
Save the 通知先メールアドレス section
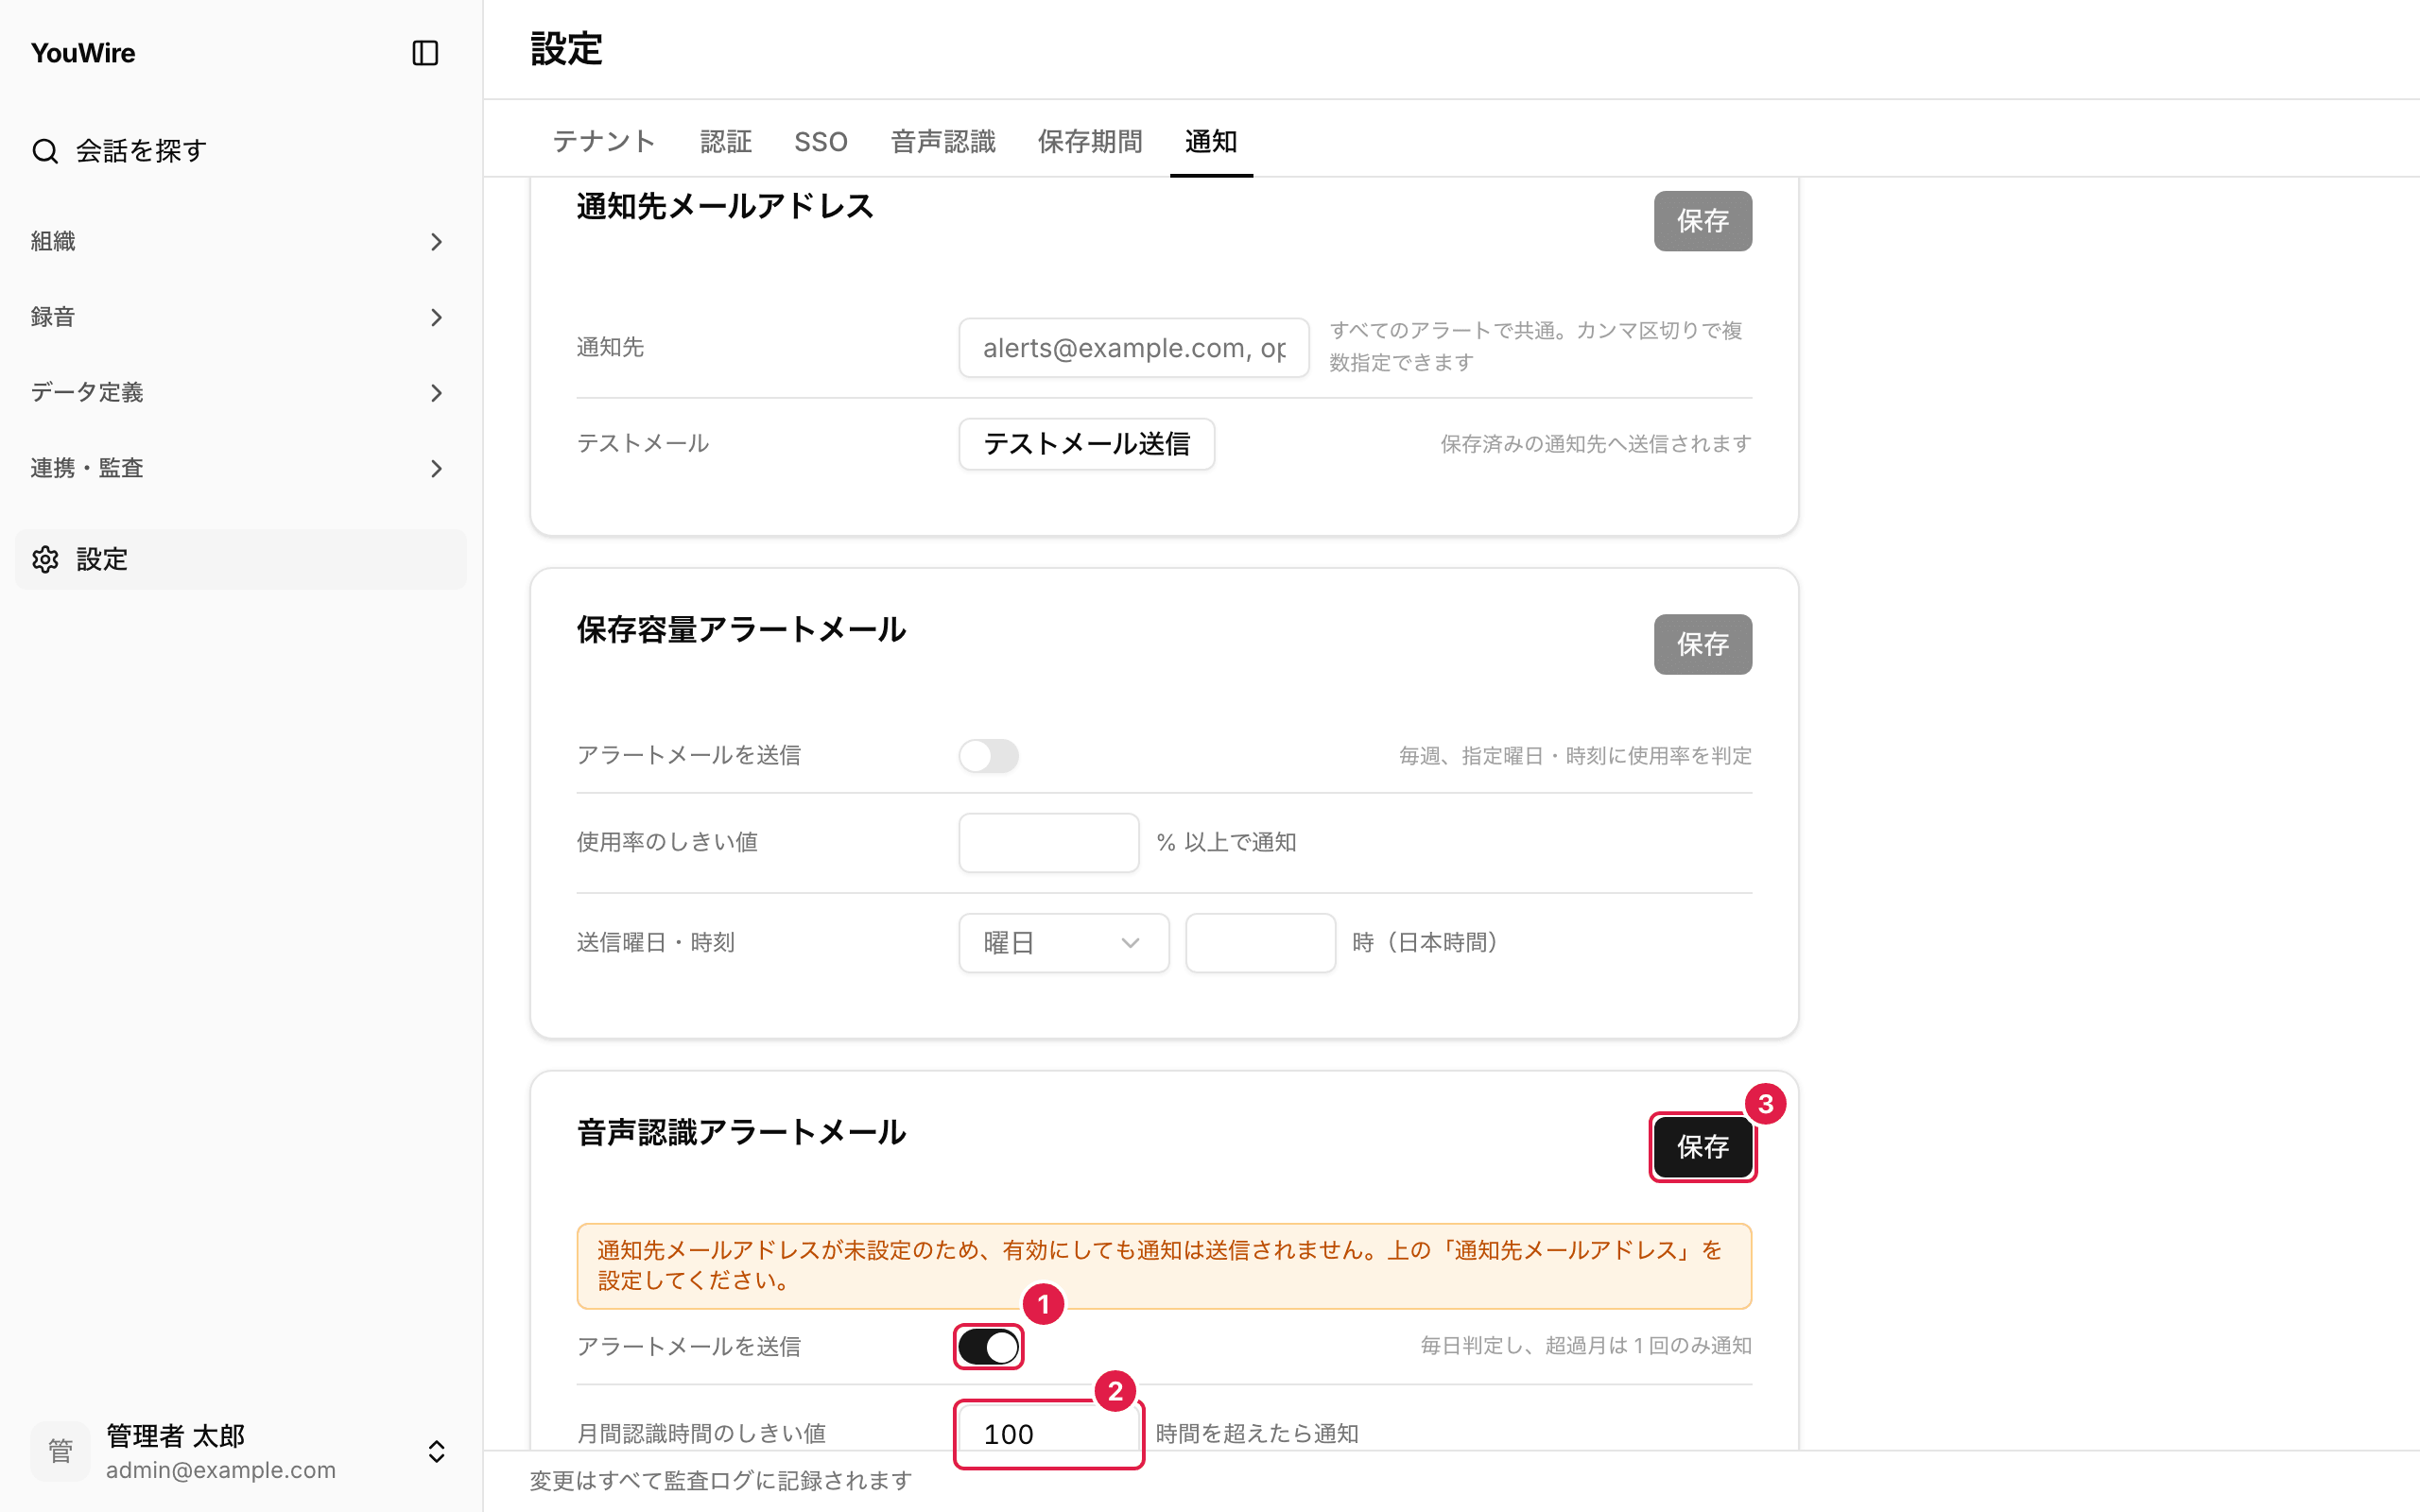1702,221
